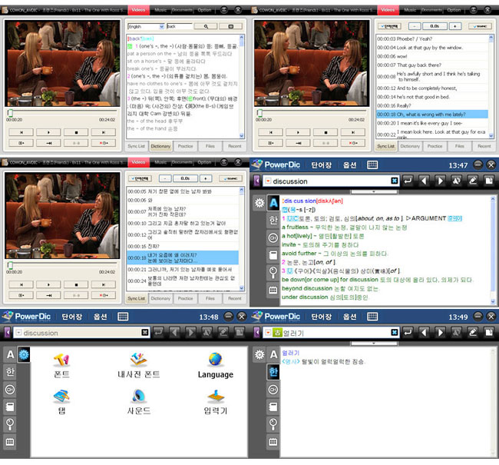Select Korean subtitle row at 00:00:16

(x=183, y=247)
